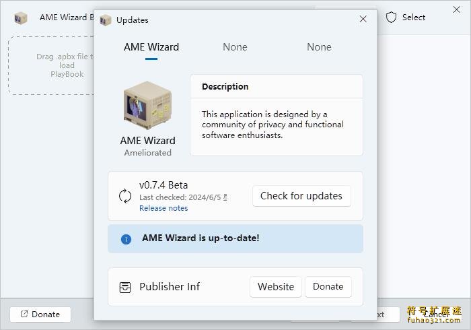Select the middle None tab
Screen dimensions: 471x330
coord(235,47)
